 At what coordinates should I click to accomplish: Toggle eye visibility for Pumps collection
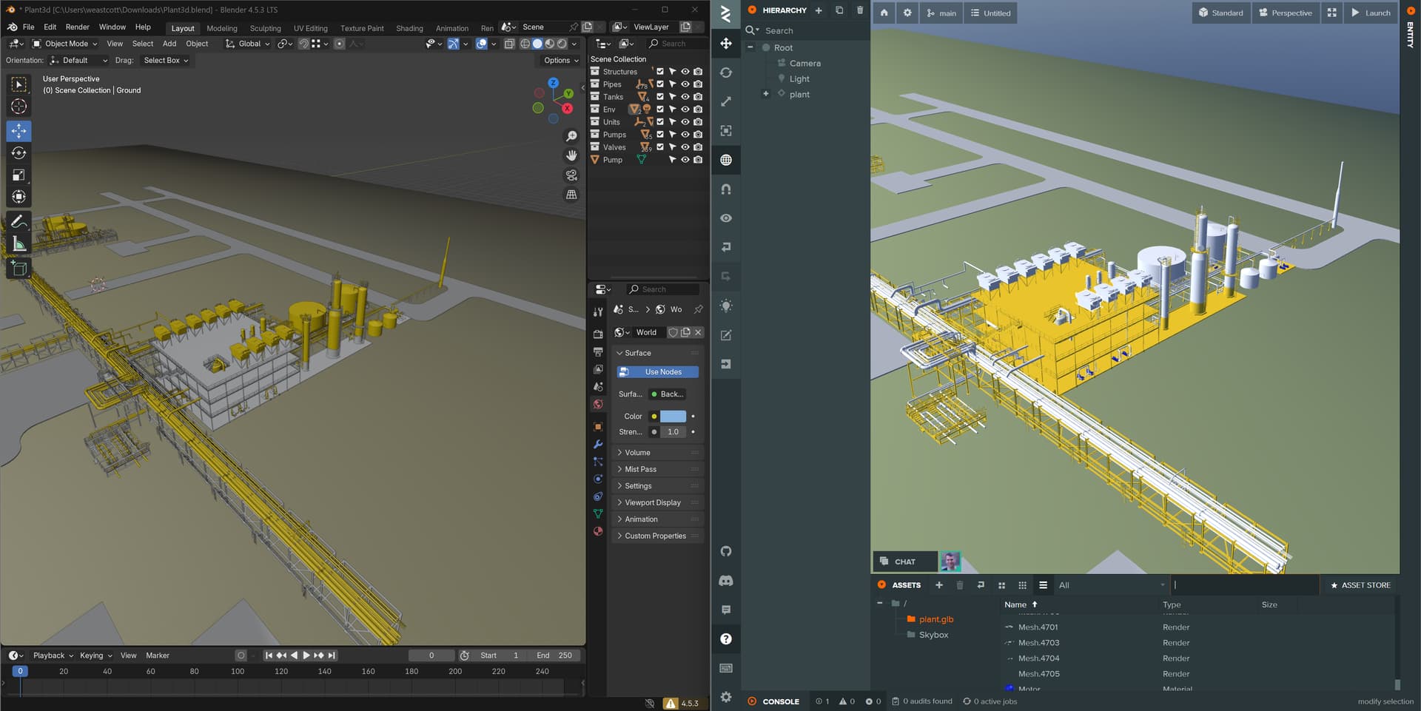tap(685, 135)
